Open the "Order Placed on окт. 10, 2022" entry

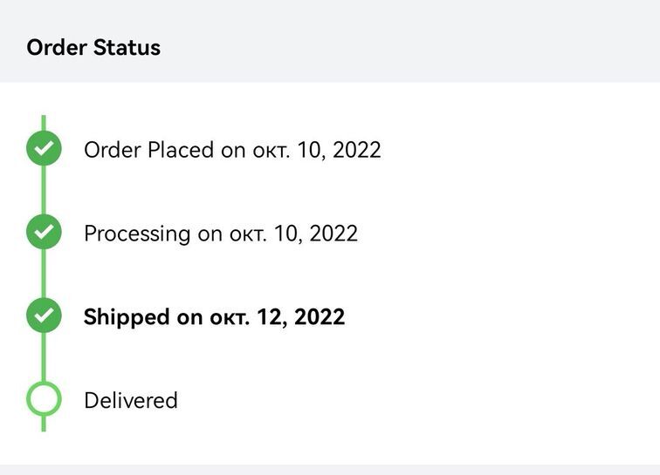232,150
